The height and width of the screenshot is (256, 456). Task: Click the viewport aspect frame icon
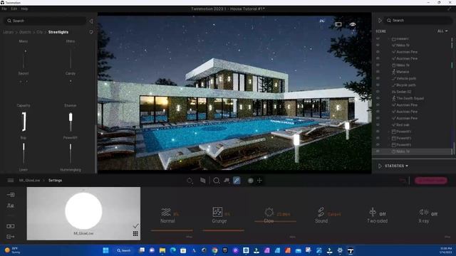point(338,24)
